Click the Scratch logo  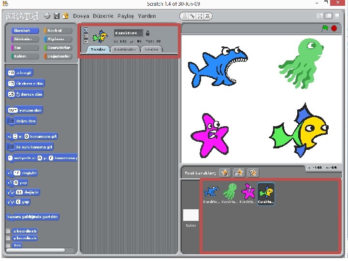tap(22, 16)
